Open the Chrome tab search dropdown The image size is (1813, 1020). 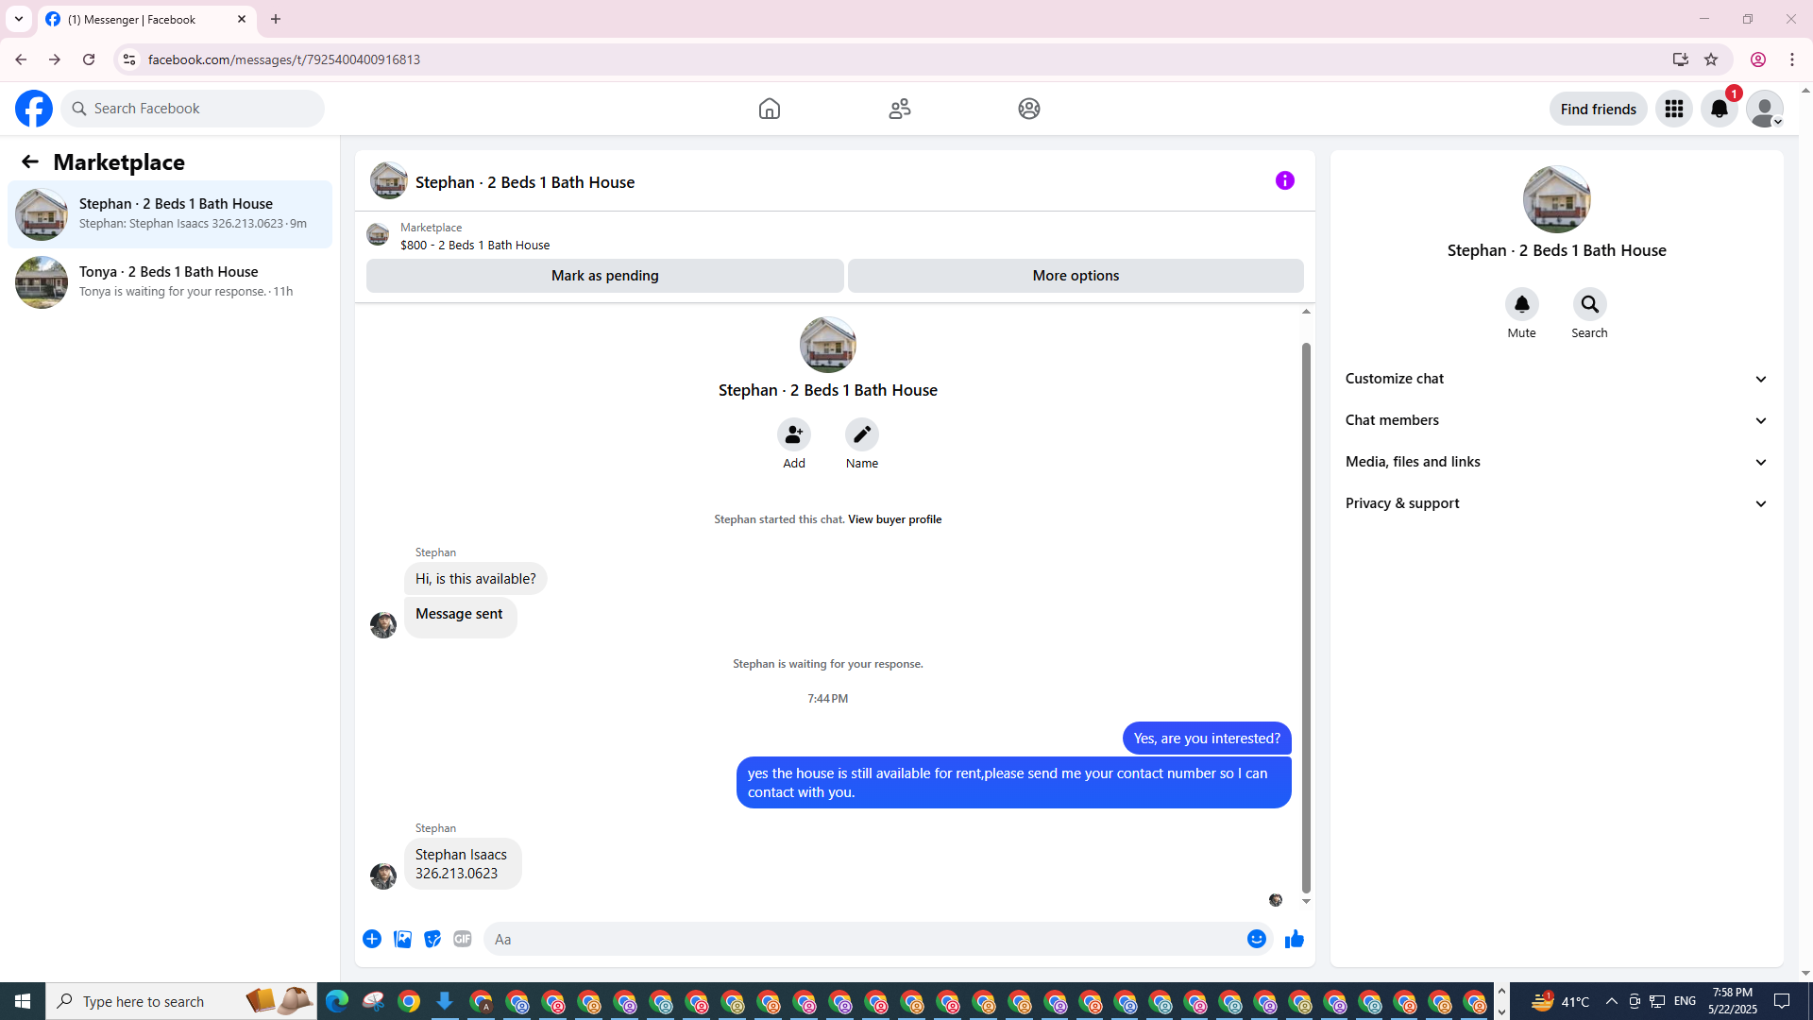19,19
